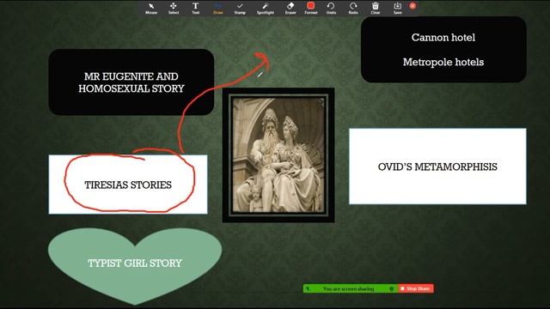
Task: Pick the Stamp annotation tool
Action: point(240,8)
